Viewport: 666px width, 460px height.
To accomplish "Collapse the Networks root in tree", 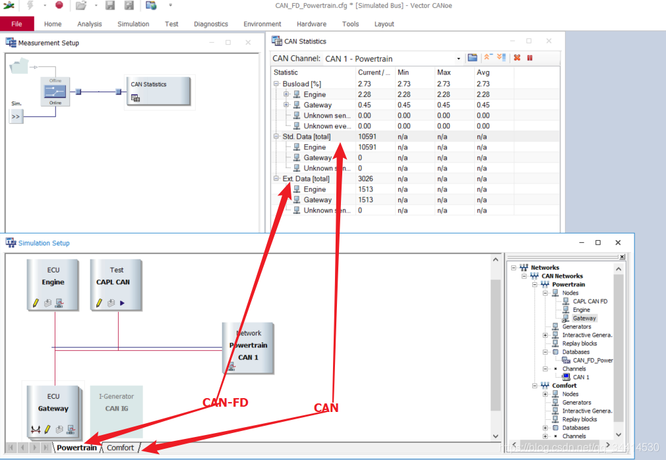I will pos(514,268).
